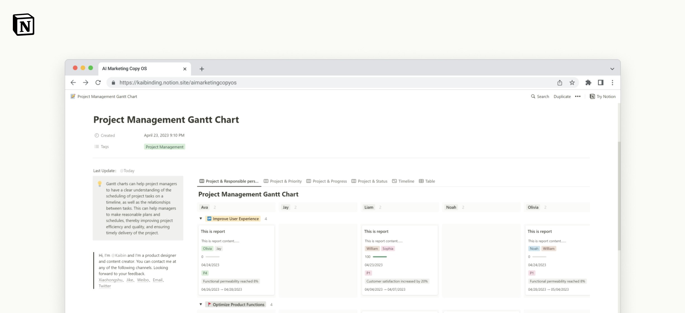Click progress bar on Ava's report card
Image resolution: width=685 pixels, height=313 pixels.
coord(212,257)
